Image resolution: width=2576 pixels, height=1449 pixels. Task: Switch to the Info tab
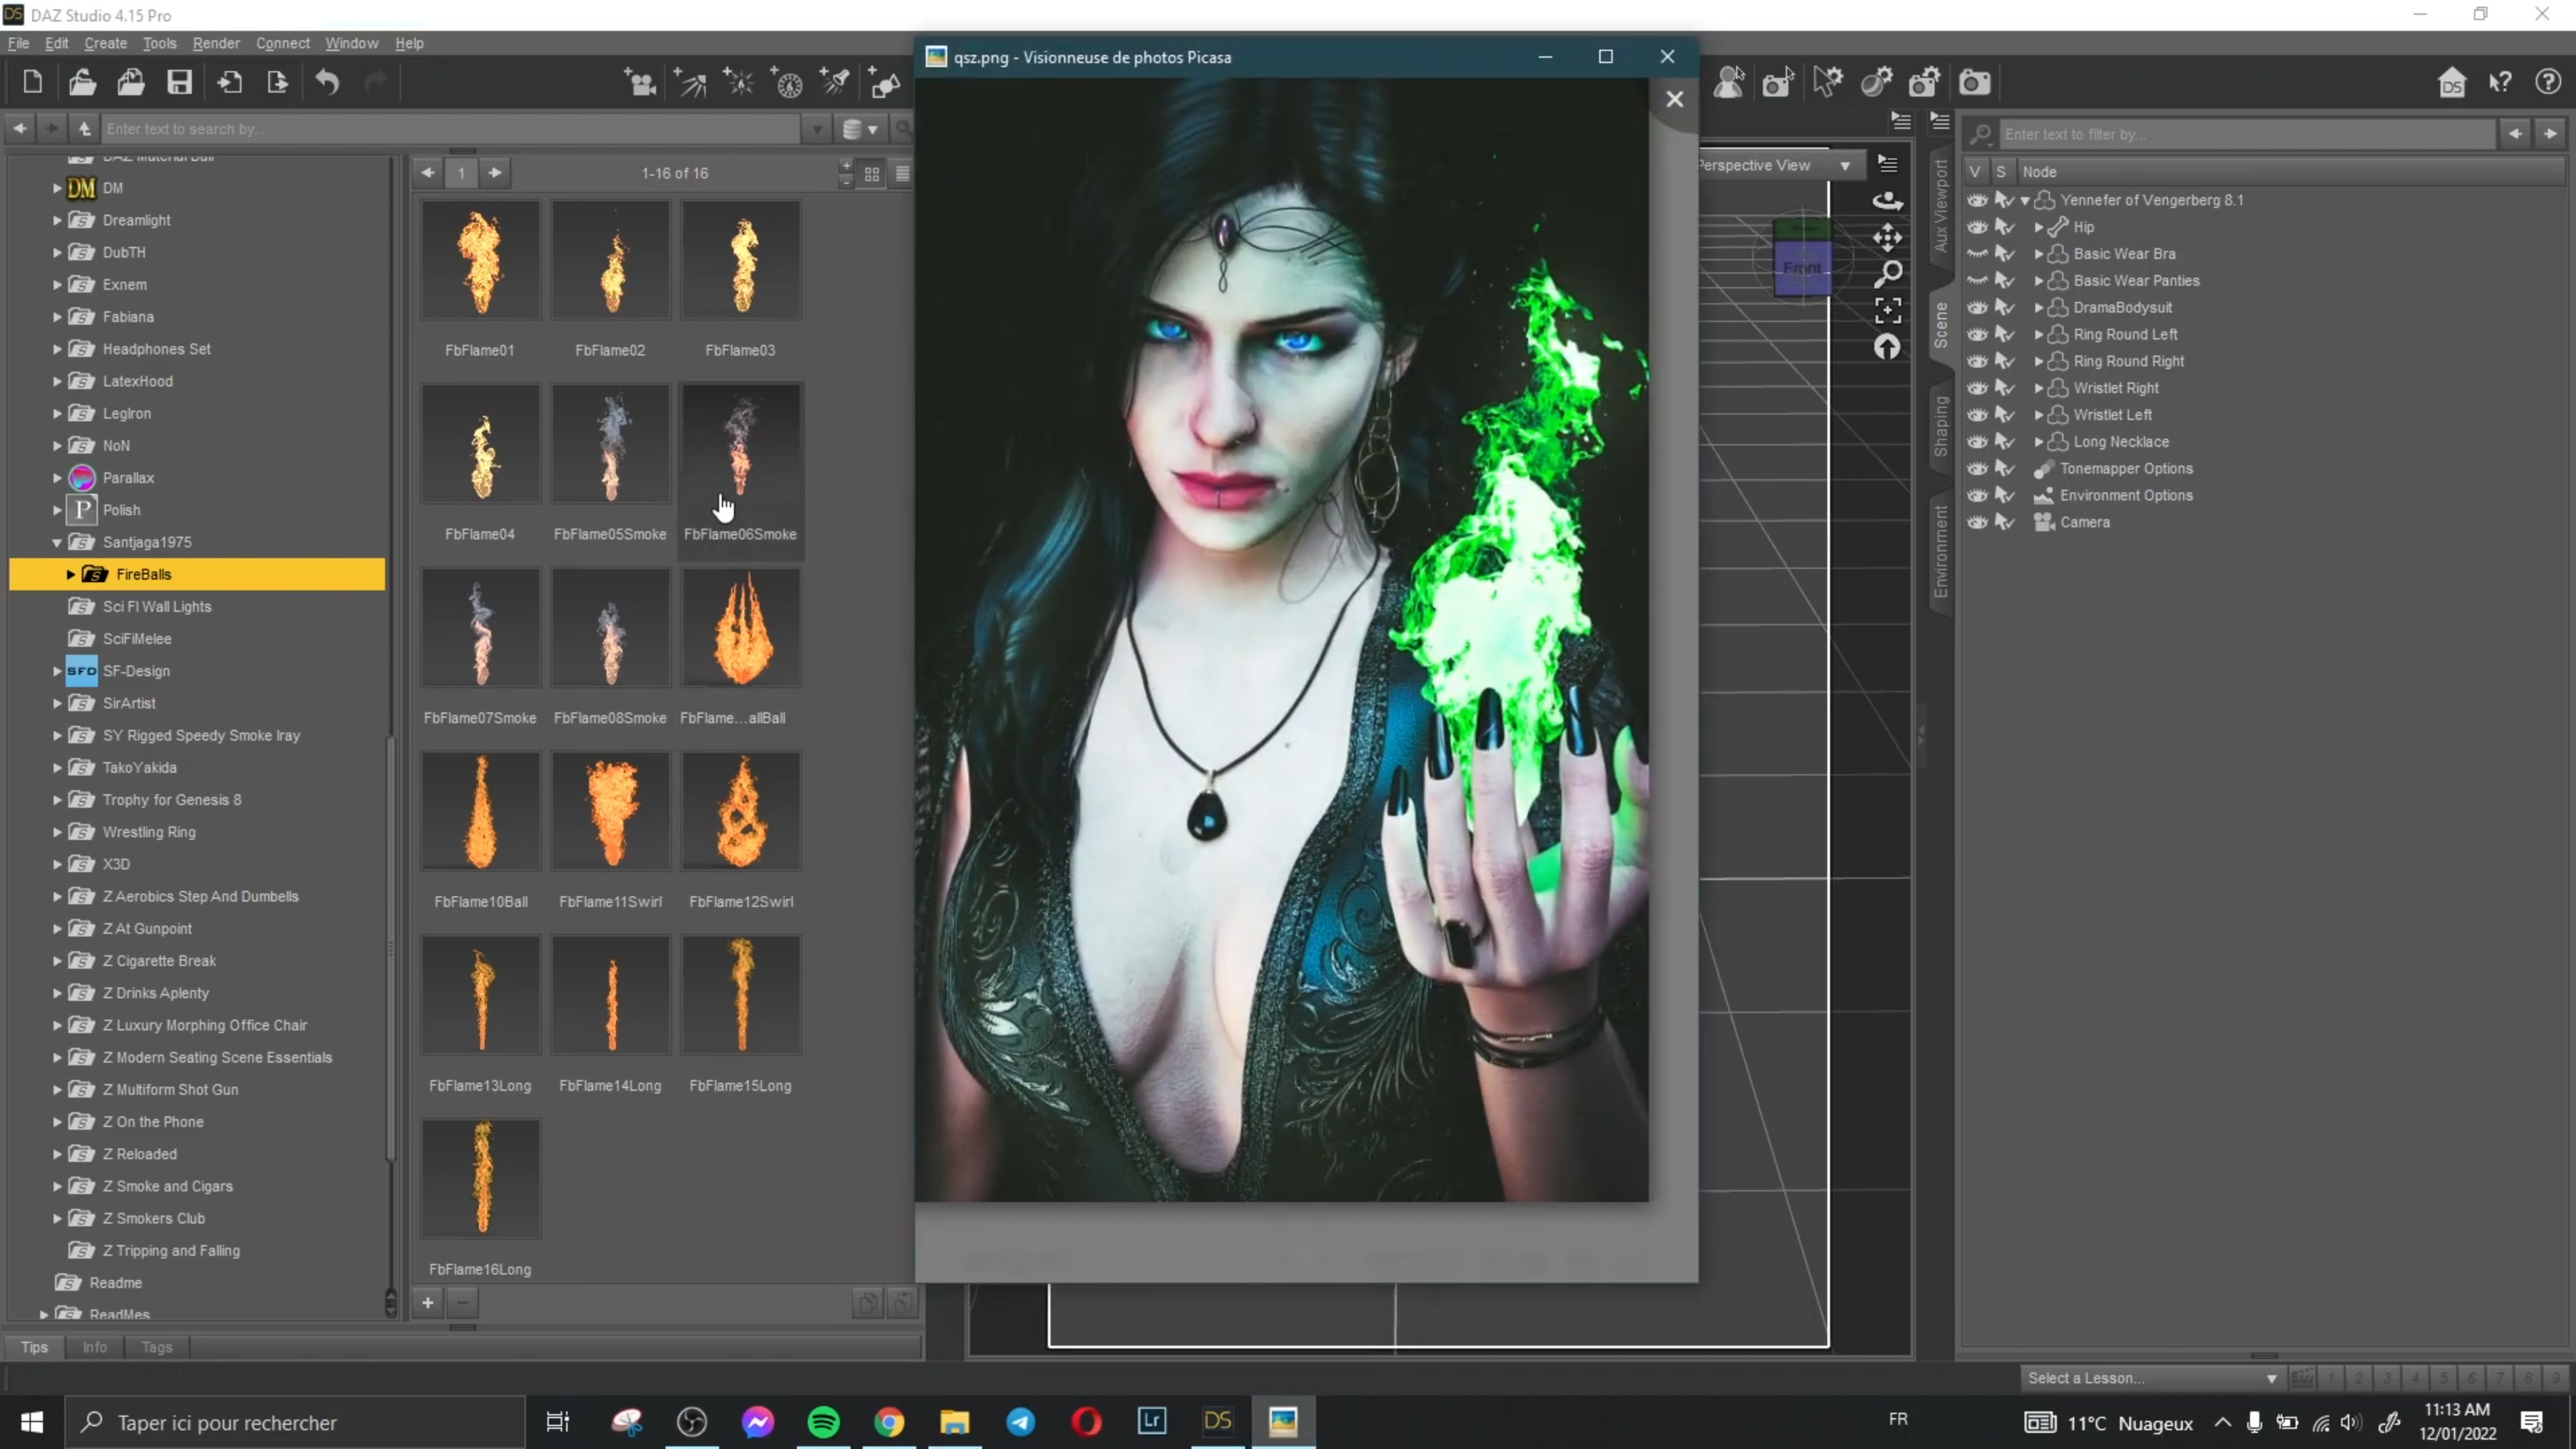click(x=94, y=1347)
